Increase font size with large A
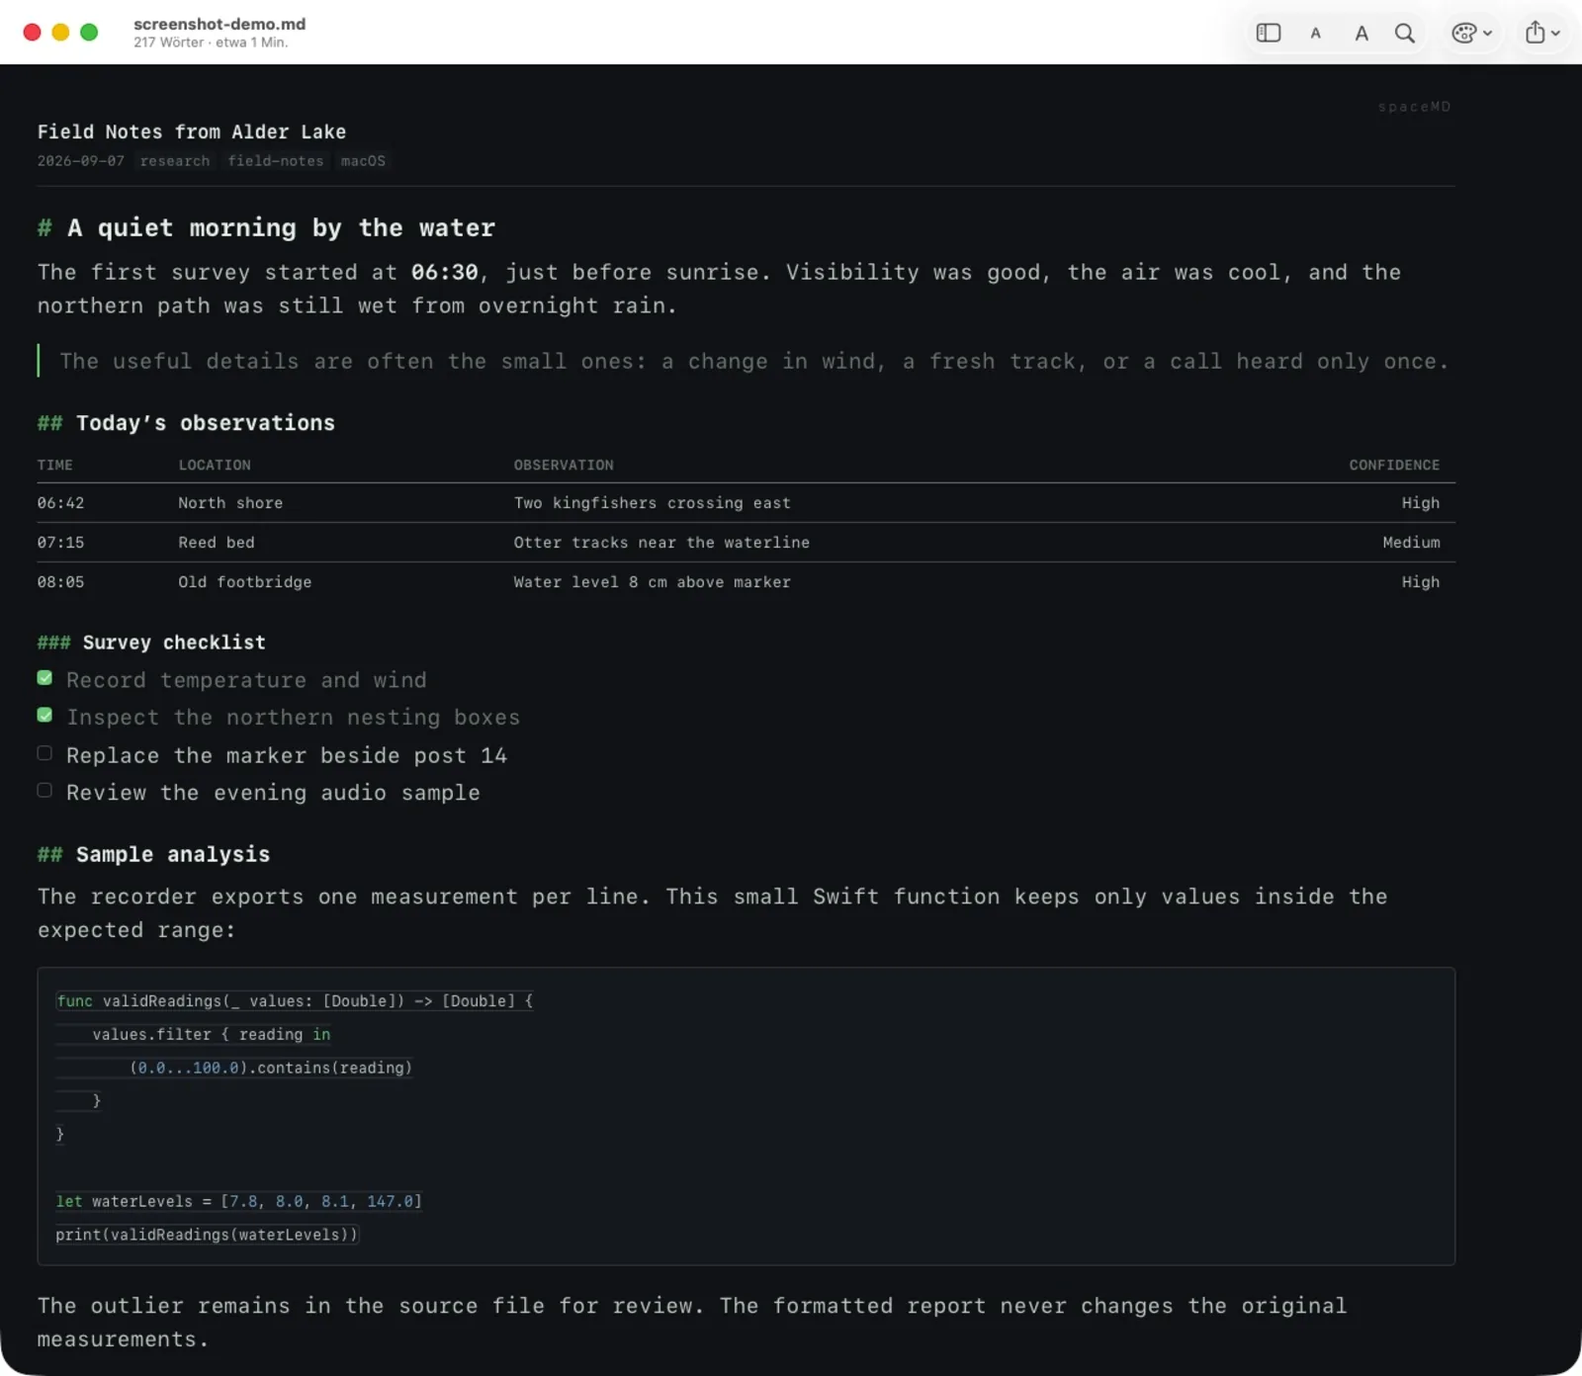1582x1376 pixels. (1362, 33)
